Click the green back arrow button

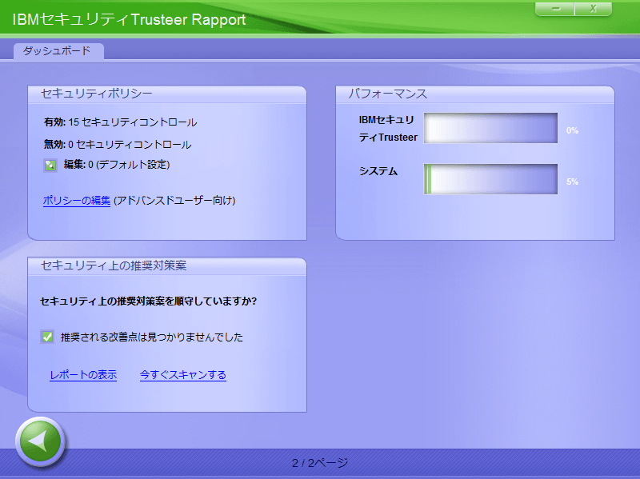40,441
